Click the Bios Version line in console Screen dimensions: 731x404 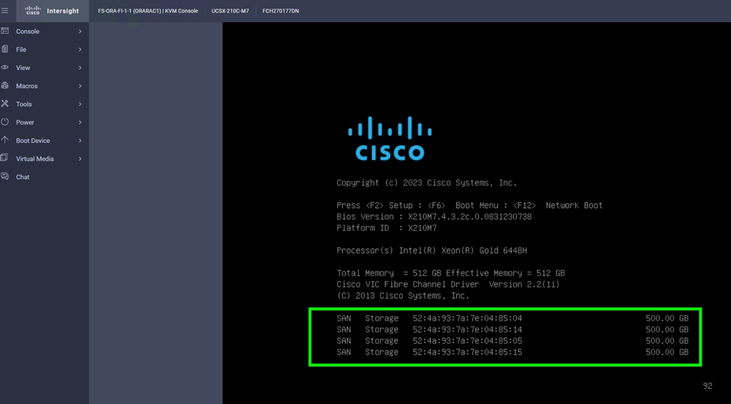click(434, 216)
